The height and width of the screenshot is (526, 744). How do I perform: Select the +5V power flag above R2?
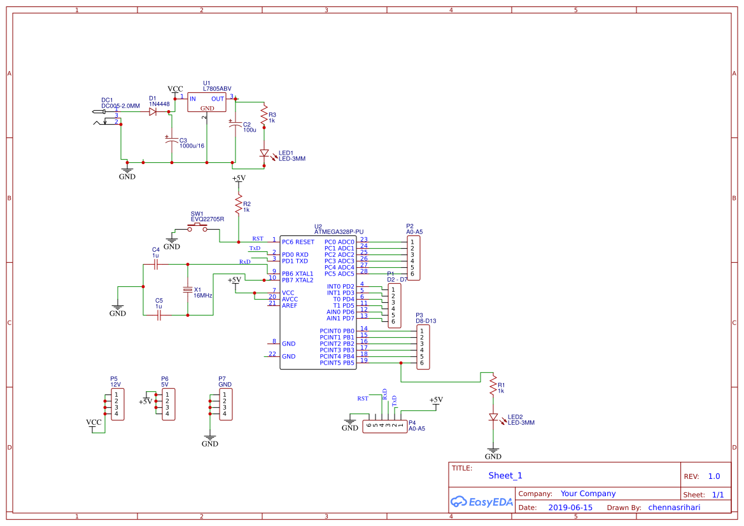239,179
